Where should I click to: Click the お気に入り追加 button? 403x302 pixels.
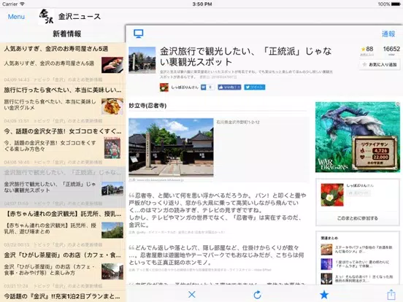pyautogui.click(x=380, y=65)
